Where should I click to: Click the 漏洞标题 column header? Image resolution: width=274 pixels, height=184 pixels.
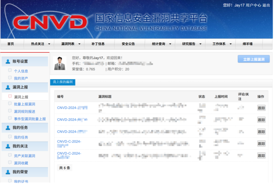click(x=105, y=97)
